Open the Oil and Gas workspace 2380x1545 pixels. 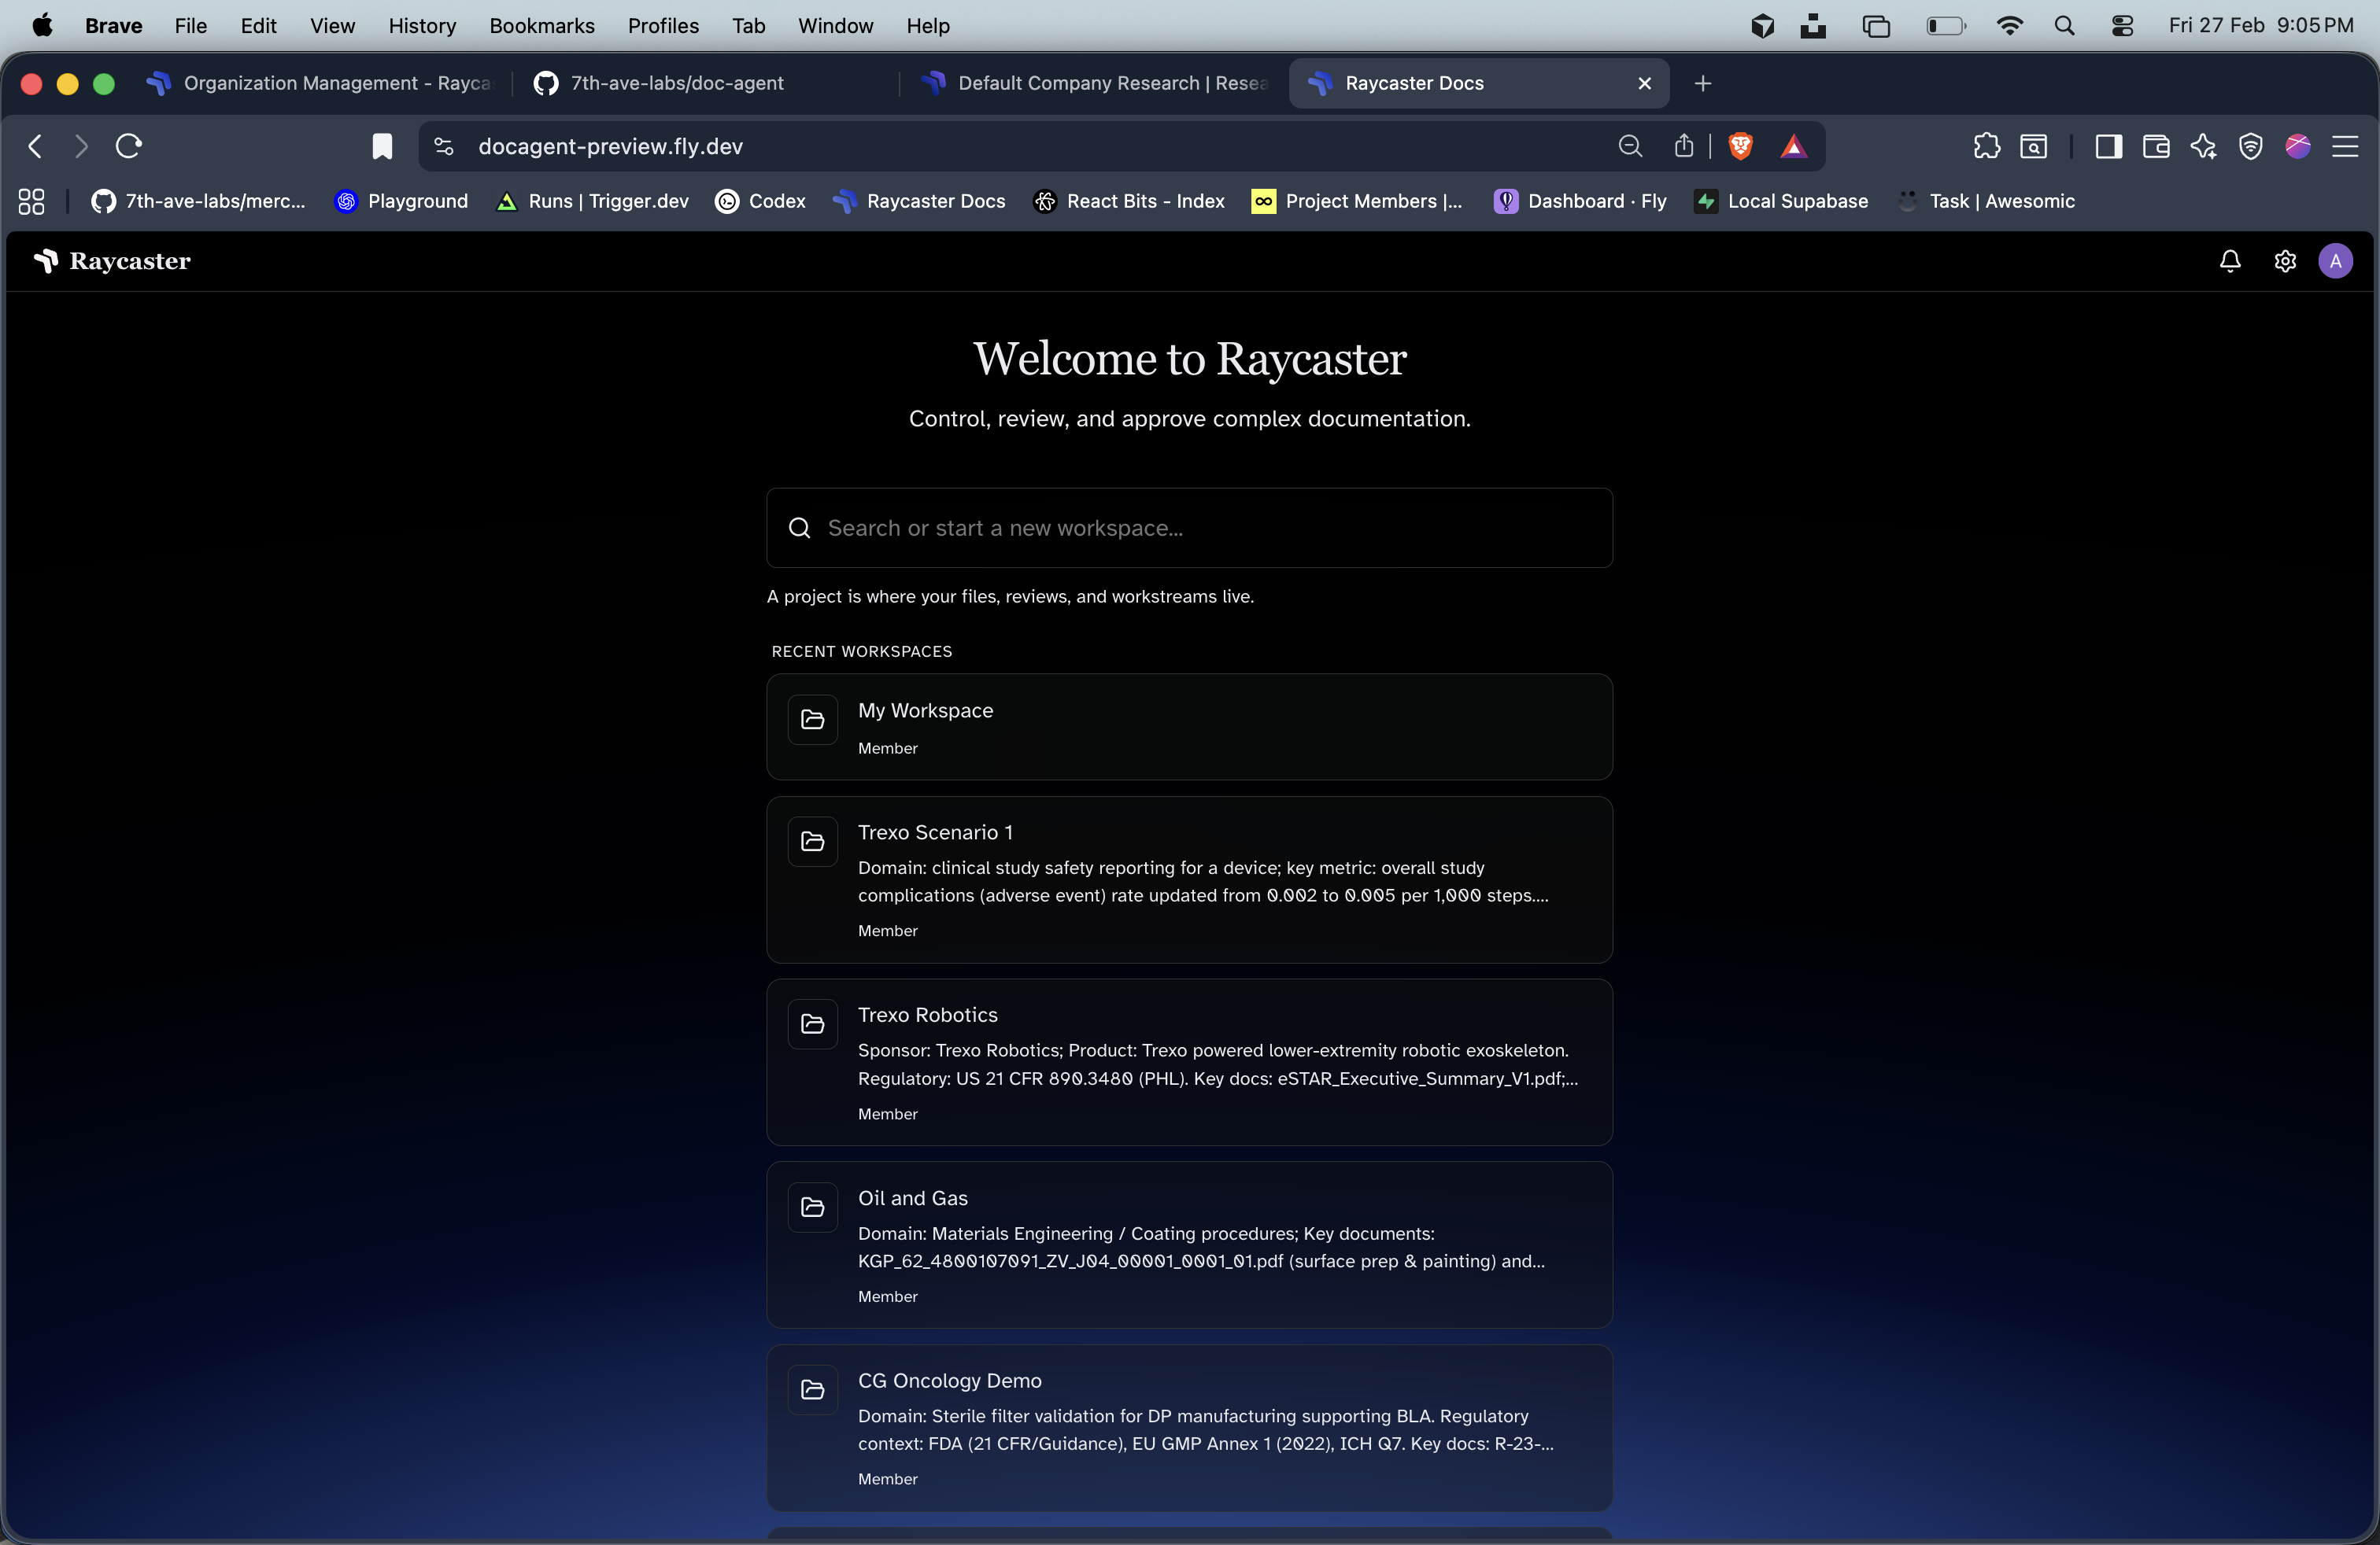point(1188,1244)
